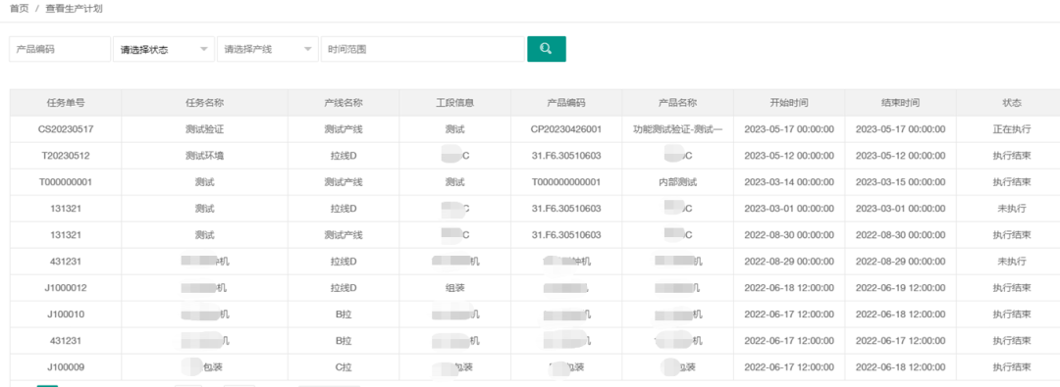Click B拉 line name in J100010 row

click(344, 314)
